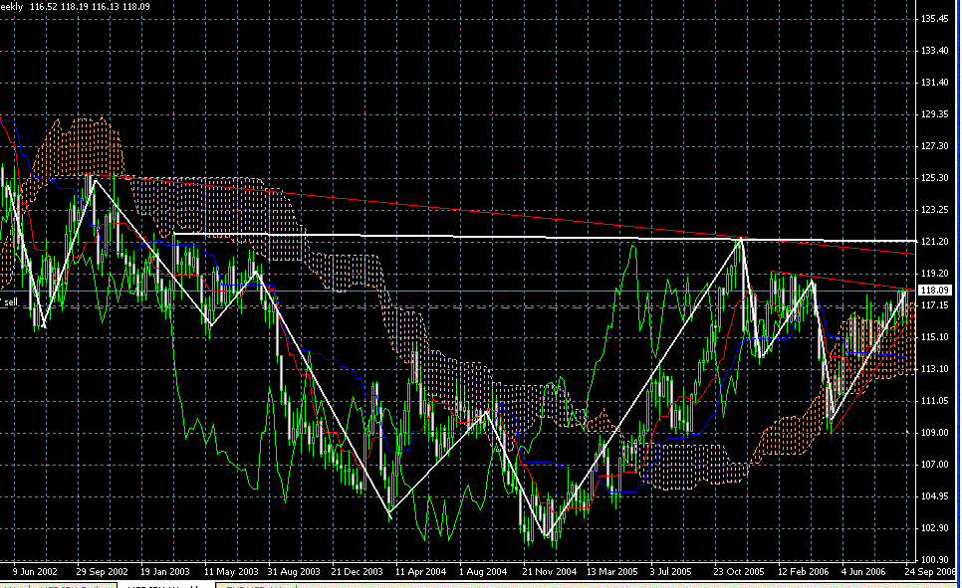Click the 11 May 2003 date label
Screen dimensions: 962x588
click(231, 571)
